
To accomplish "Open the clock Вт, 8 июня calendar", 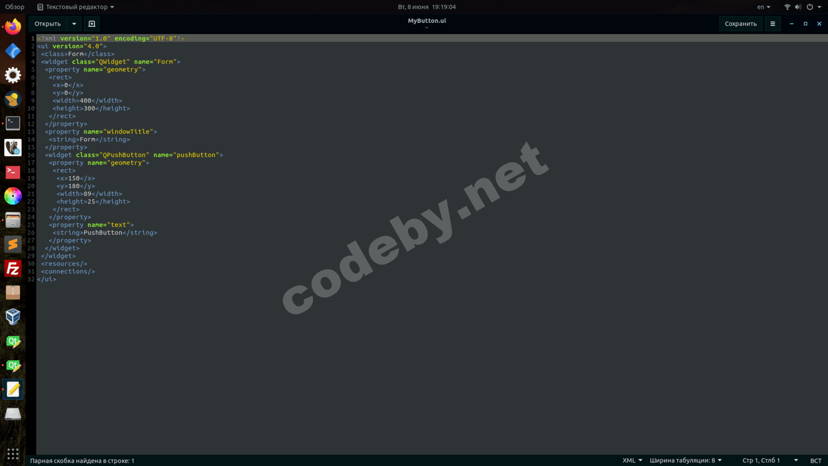I will (x=426, y=7).
